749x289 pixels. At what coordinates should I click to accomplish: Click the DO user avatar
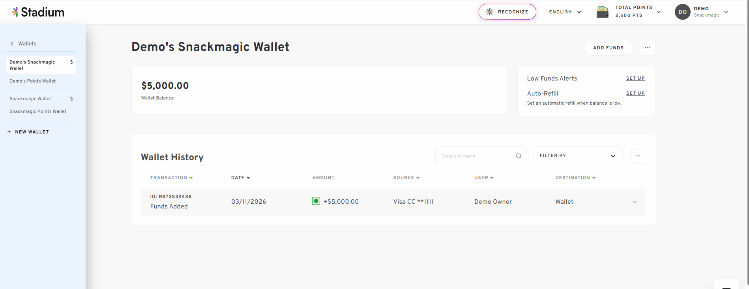coord(682,12)
